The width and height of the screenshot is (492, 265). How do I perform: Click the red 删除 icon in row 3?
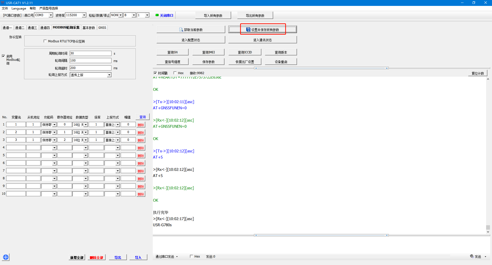pos(141,140)
